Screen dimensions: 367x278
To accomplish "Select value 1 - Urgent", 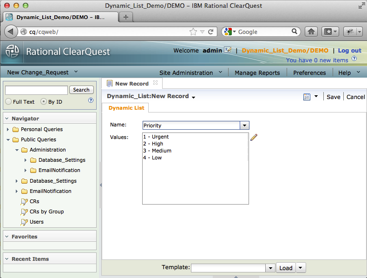I will pyautogui.click(x=195, y=137).
